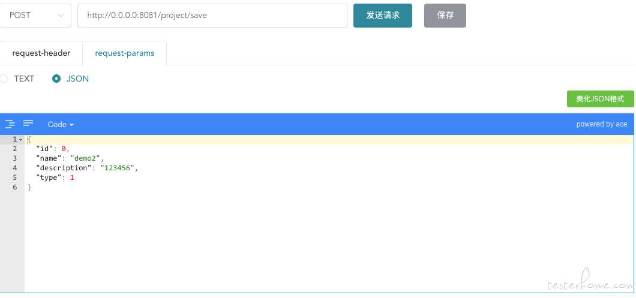Open the POST method dropdown
636x298 pixels.
pos(35,16)
